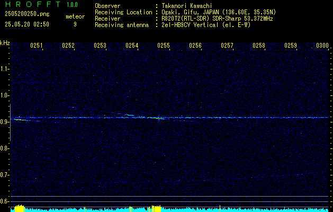This screenshot has width=333, height=212.
Task: Click the 1.0 kHz frequency label
Action: [4, 95]
